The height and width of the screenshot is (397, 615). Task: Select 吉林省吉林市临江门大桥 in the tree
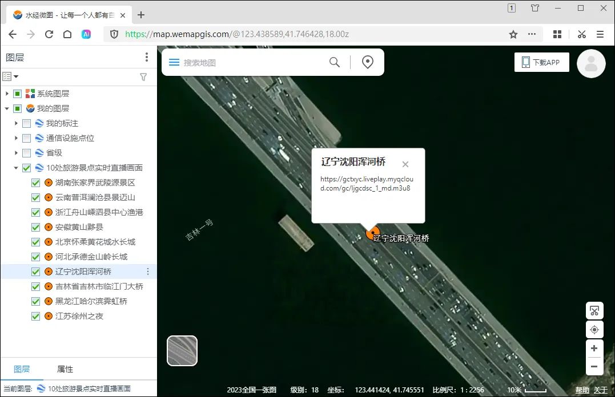[x=99, y=286]
